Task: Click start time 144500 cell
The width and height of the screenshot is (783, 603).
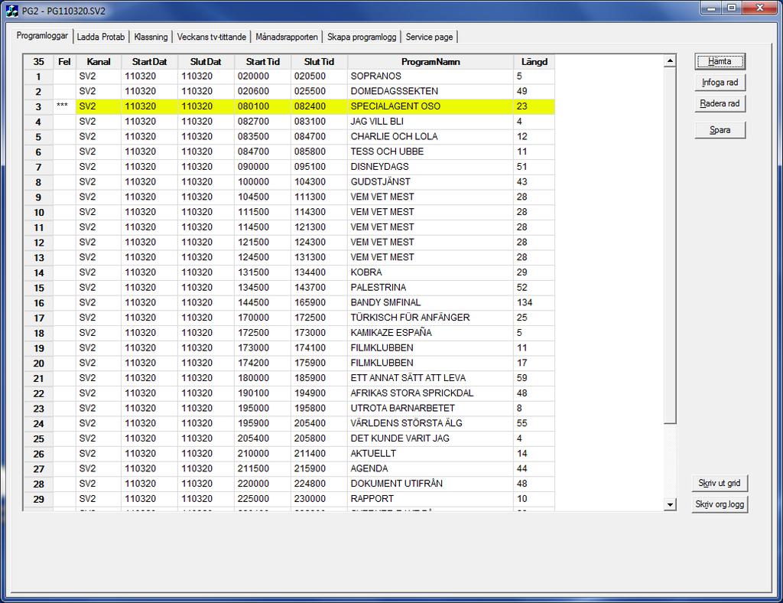Action: [x=263, y=303]
